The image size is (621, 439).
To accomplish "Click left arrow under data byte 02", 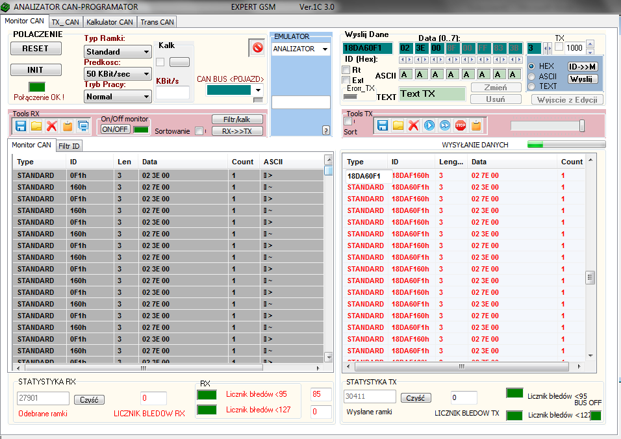I will point(402,60).
